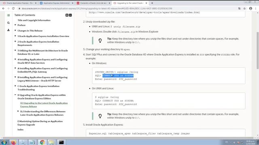Click the horizontal scrollbar at page bottom
Screen dimensions: 259x145
coord(128,138)
